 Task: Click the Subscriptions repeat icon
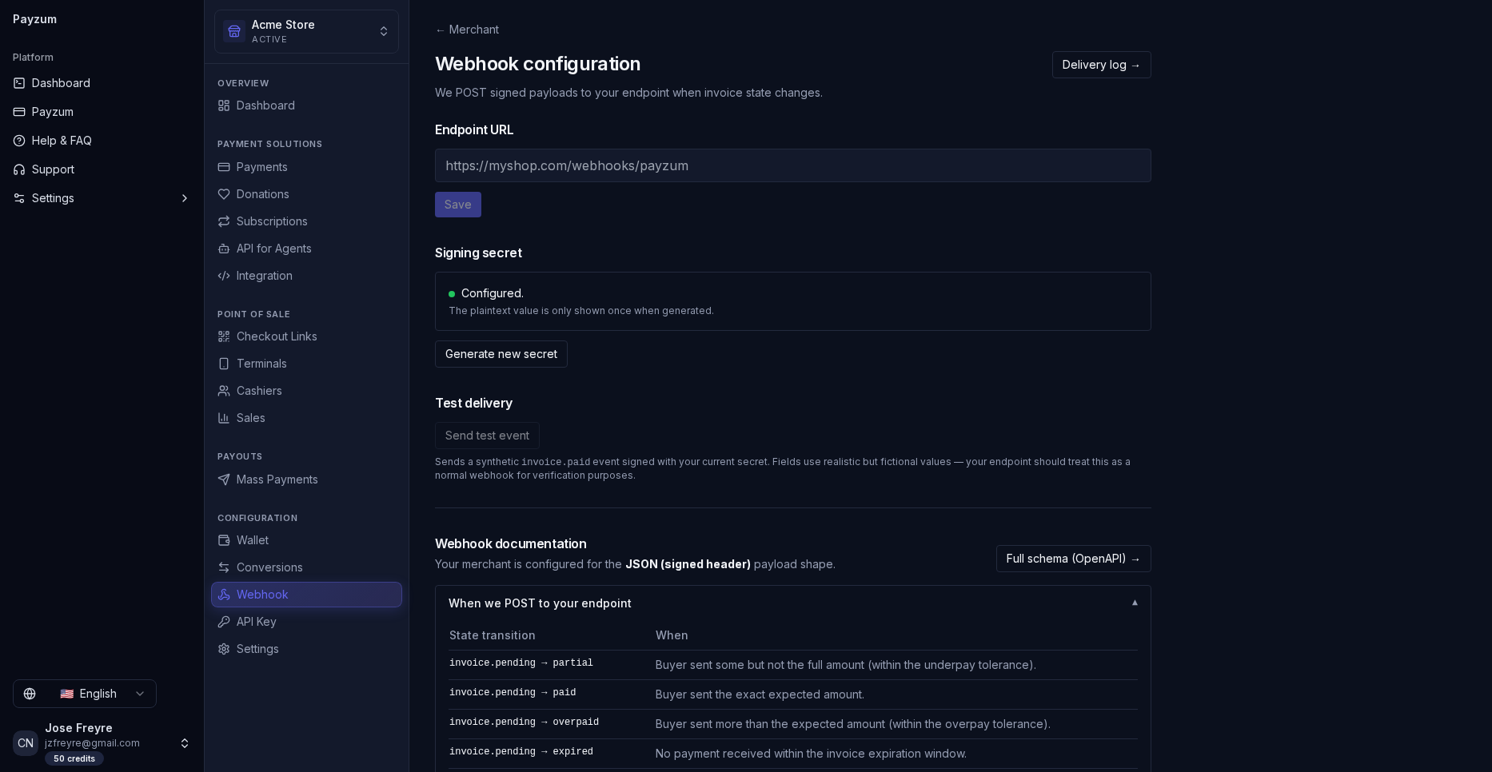click(x=224, y=221)
